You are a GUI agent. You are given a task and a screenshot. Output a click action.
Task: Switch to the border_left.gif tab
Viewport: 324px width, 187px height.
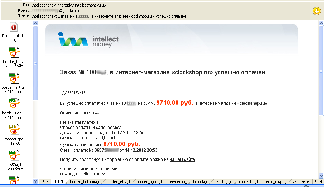pos(118,181)
